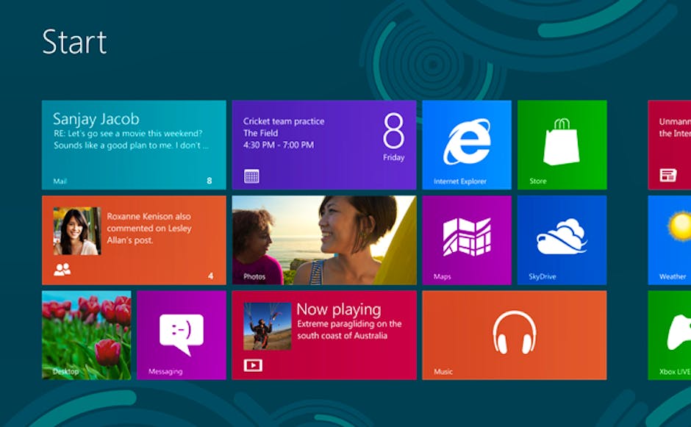
Task: Click the calendar grid icon
Action: point(251,176)
